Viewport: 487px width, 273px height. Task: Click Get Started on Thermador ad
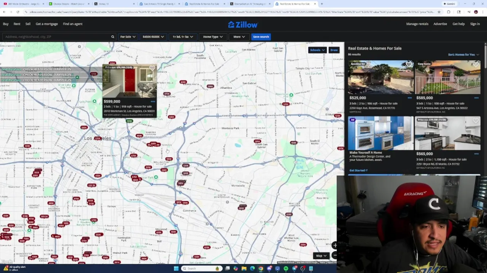point(358,171)
